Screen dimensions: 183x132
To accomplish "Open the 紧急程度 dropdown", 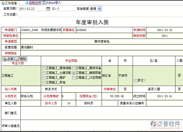I will pyautogui.click(x=99, y=9).
